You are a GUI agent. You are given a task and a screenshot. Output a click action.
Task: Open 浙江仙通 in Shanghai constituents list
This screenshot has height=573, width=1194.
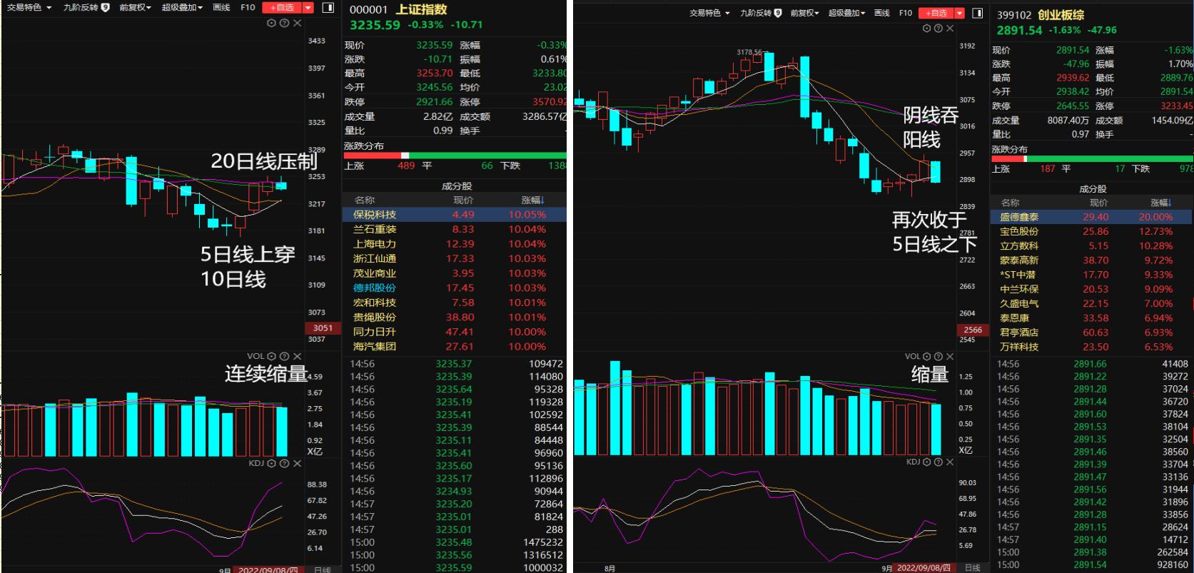[x=455, y=258]
